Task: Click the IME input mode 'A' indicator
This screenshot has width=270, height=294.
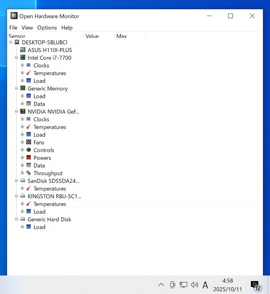Action: (205, 285)
